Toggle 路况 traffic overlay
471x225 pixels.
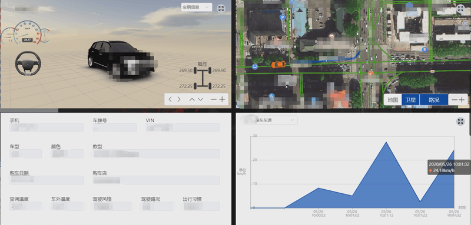(434, 100)
